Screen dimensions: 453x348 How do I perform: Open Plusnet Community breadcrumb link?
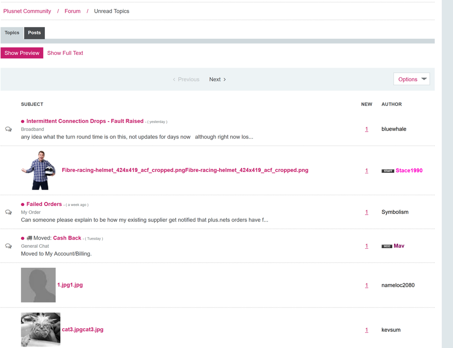coord(27,11)
